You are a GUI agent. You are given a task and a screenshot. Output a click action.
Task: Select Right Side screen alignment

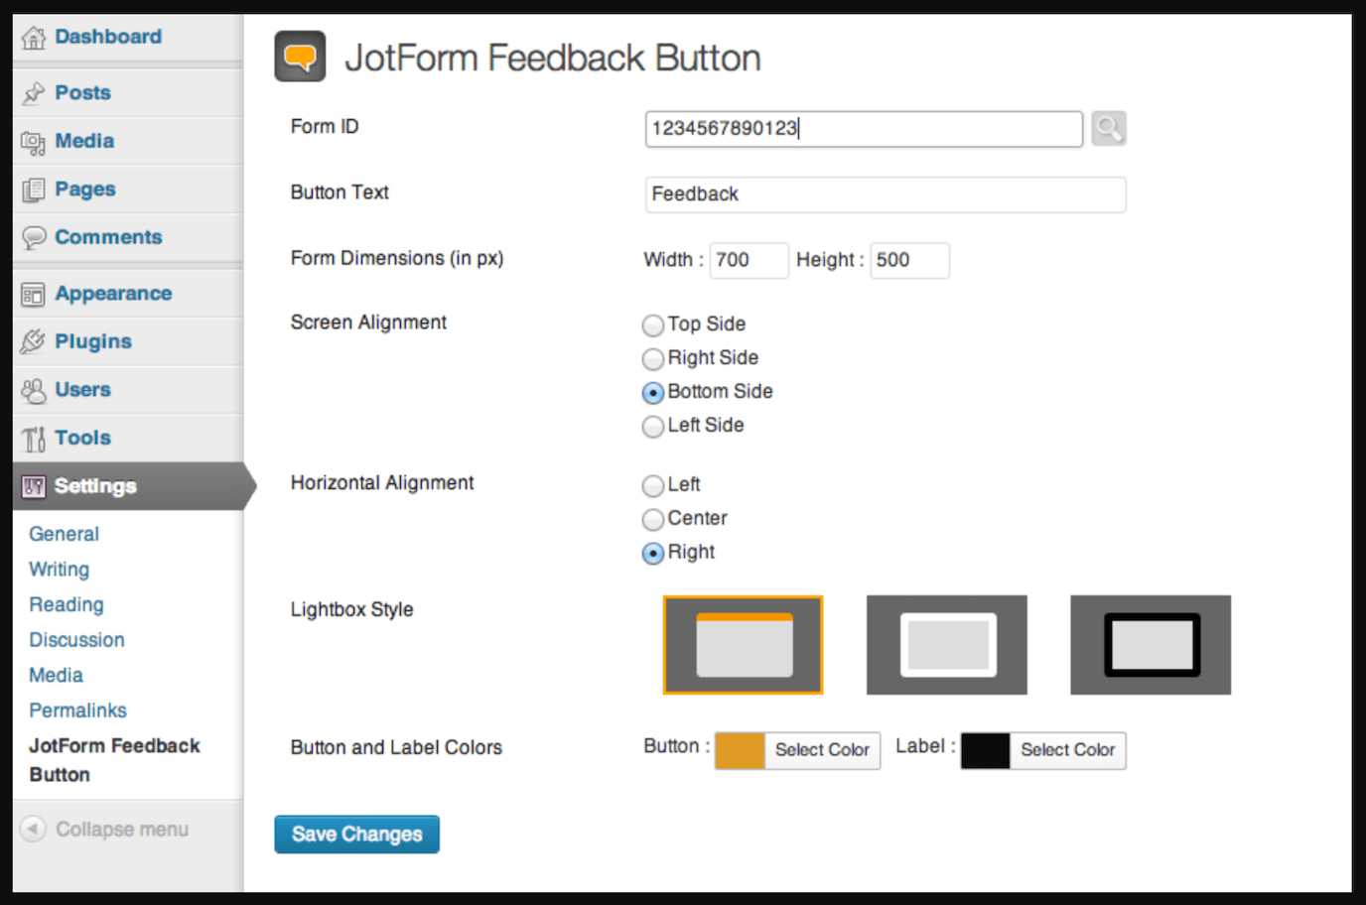point(652,358)
